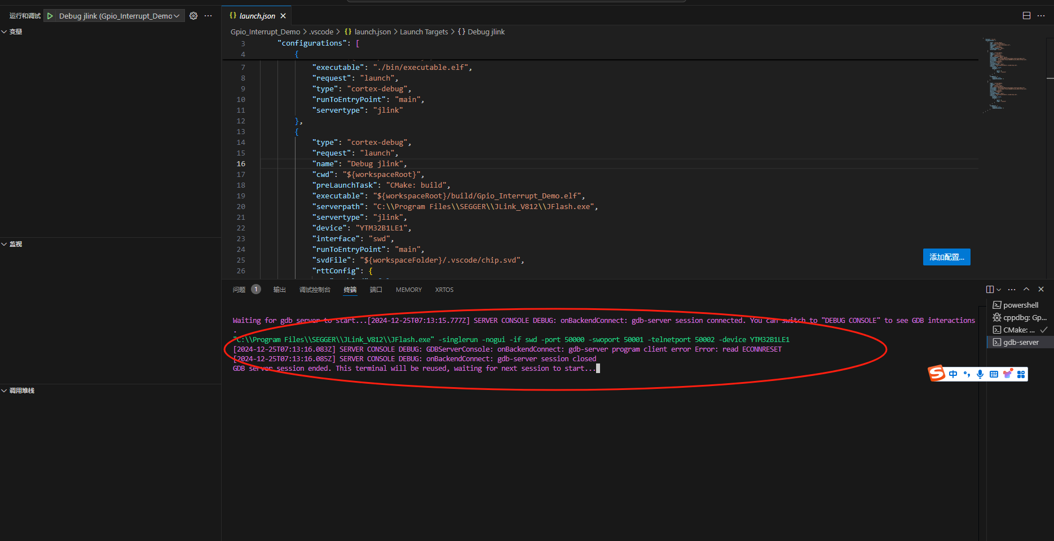Click line number 16 in the gutter
The image size is (1054, 541).
tap(241, 163)
